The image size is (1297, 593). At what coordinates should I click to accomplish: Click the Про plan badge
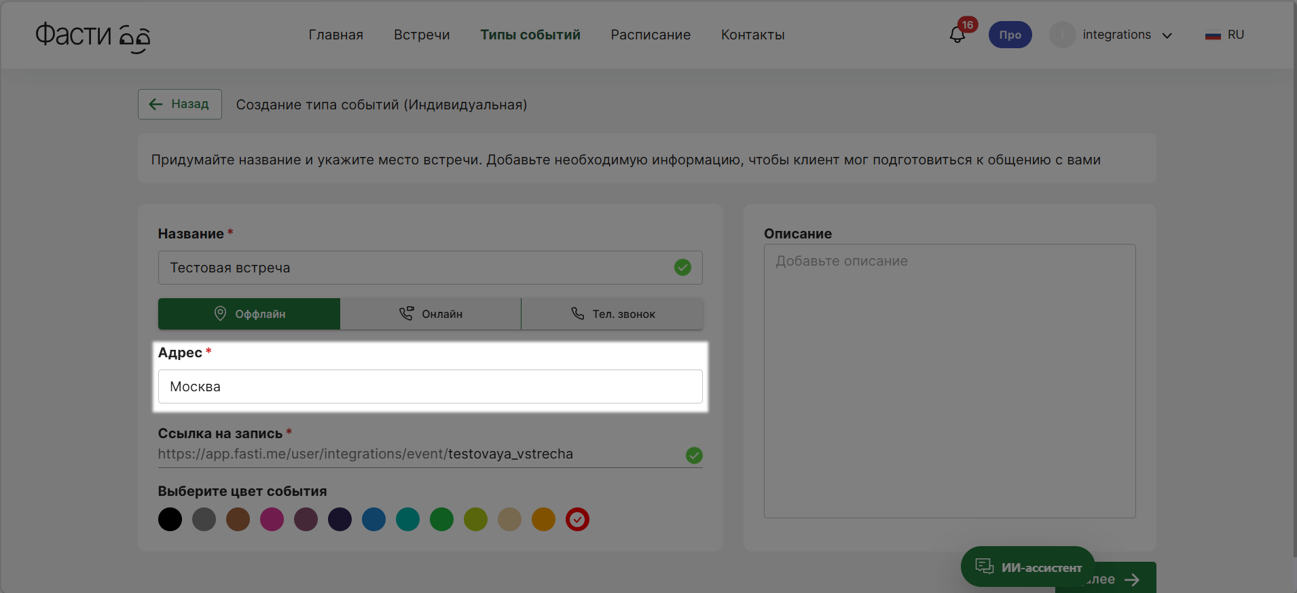pos(1010,35)
